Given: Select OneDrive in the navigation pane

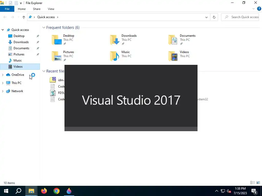Looking at the screenshot, I should (x=18, y=75).
